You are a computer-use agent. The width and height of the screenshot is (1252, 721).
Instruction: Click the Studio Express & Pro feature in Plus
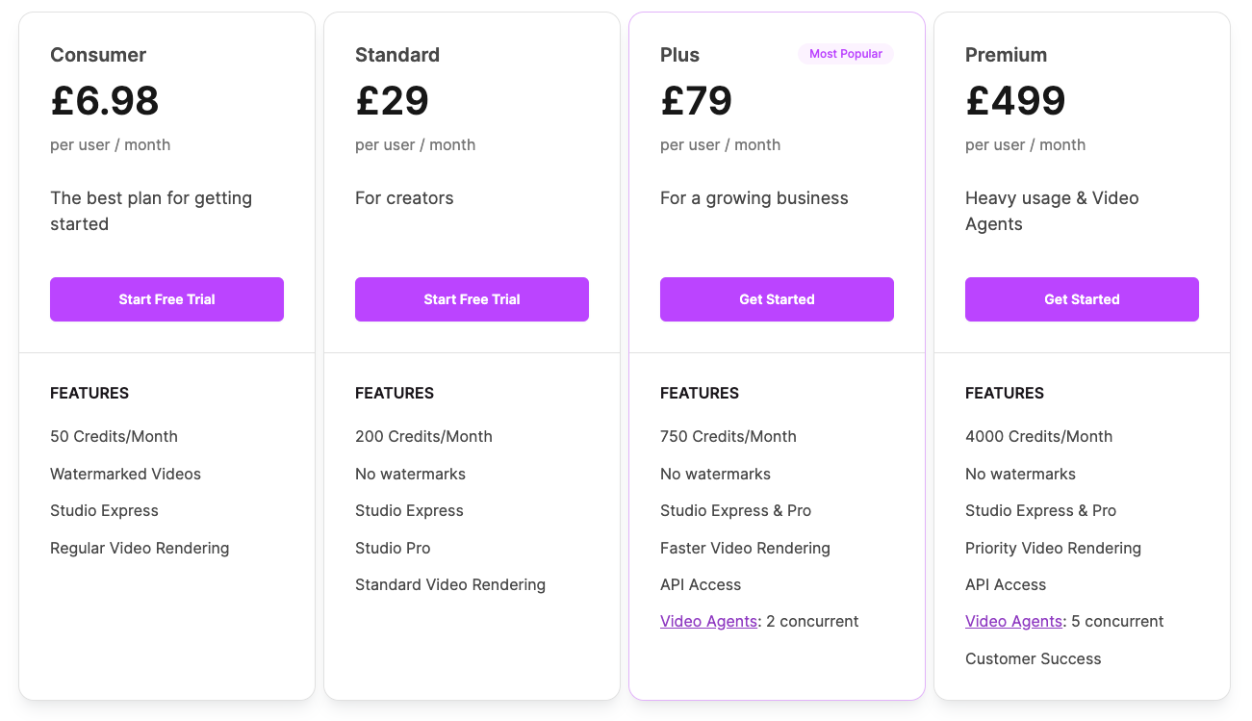[x=735, y=510]
